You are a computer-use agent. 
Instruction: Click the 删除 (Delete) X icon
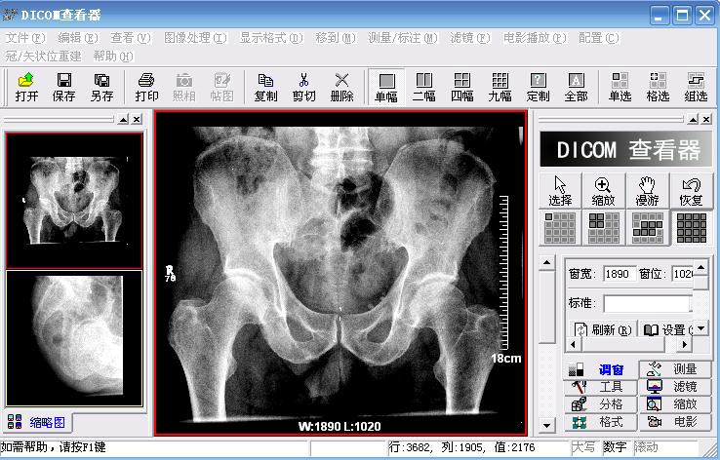[x=341, y=87]
